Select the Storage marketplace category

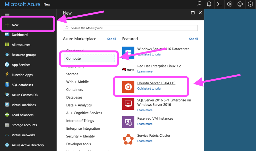(x=72, y=74)
